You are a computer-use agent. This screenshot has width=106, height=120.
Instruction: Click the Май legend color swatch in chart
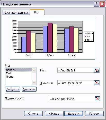coord(85,36)
